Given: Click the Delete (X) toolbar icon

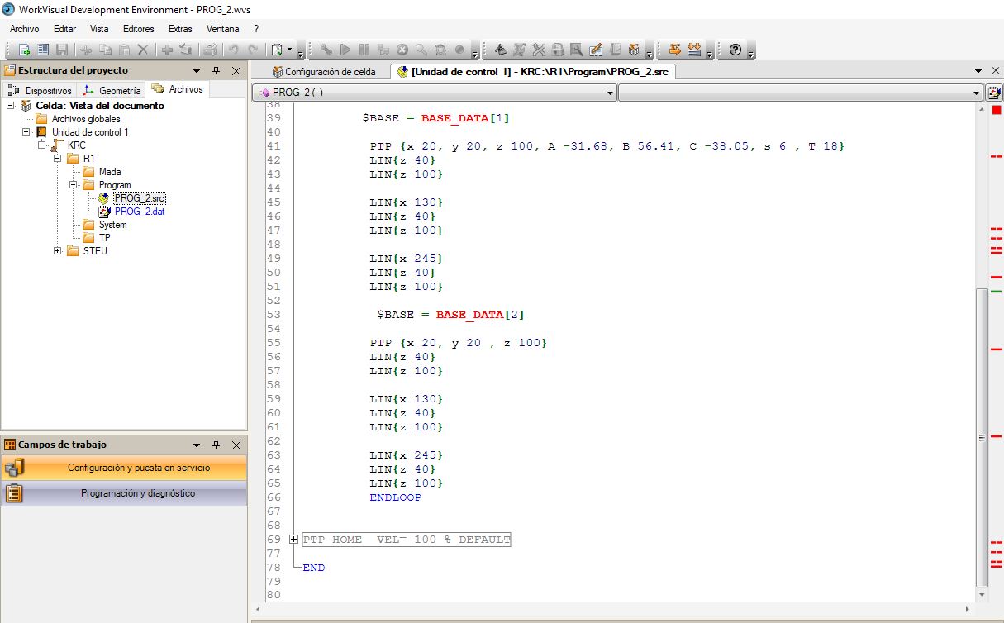Looking at the screenshot, I should click(x=143, y=50).
